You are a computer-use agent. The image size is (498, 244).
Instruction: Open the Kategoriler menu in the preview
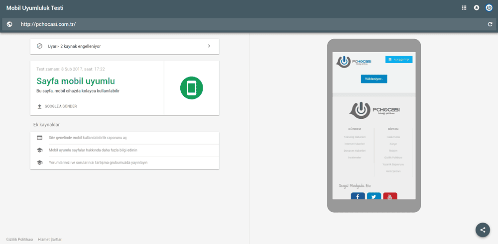398,60
